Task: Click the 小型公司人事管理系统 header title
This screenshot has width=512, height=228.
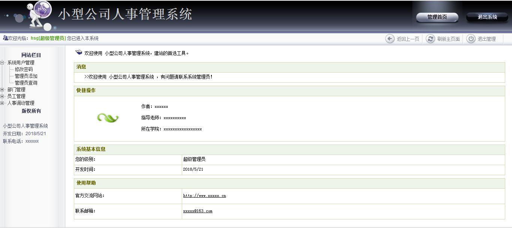Action: (125, 15)
